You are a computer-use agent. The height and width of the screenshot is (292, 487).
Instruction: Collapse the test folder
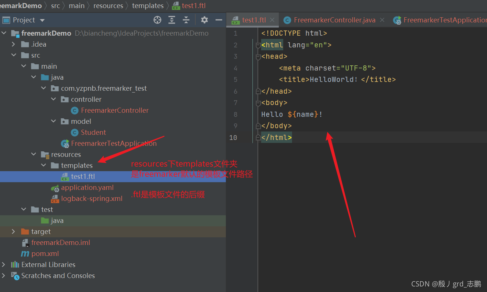(24, 209)
